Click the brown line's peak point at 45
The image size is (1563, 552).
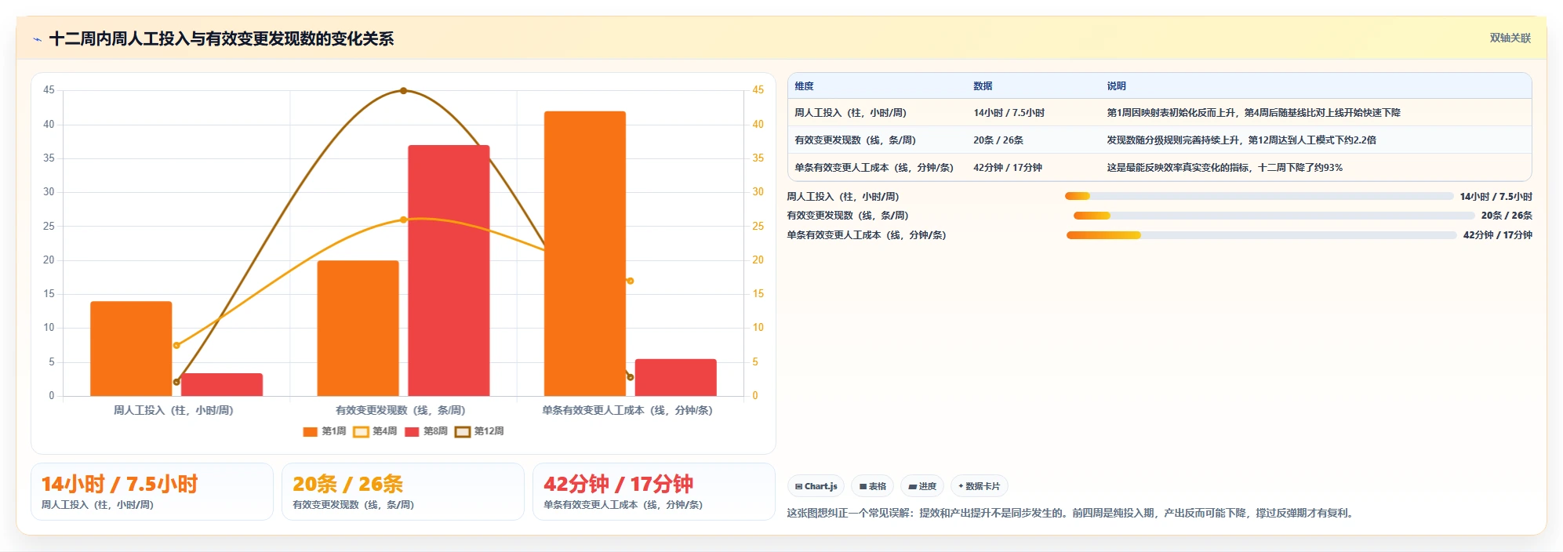[403, 91]
